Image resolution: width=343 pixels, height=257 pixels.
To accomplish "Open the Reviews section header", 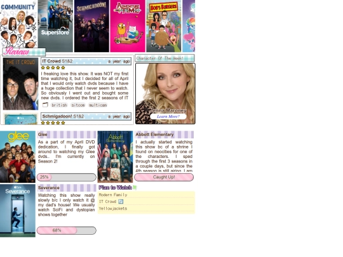I will click(24, 52).
